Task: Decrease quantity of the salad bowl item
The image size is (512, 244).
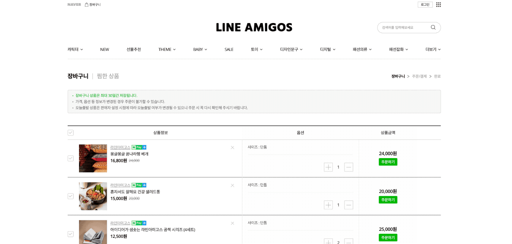Action: pyautogui.click(x=349, y=205)
